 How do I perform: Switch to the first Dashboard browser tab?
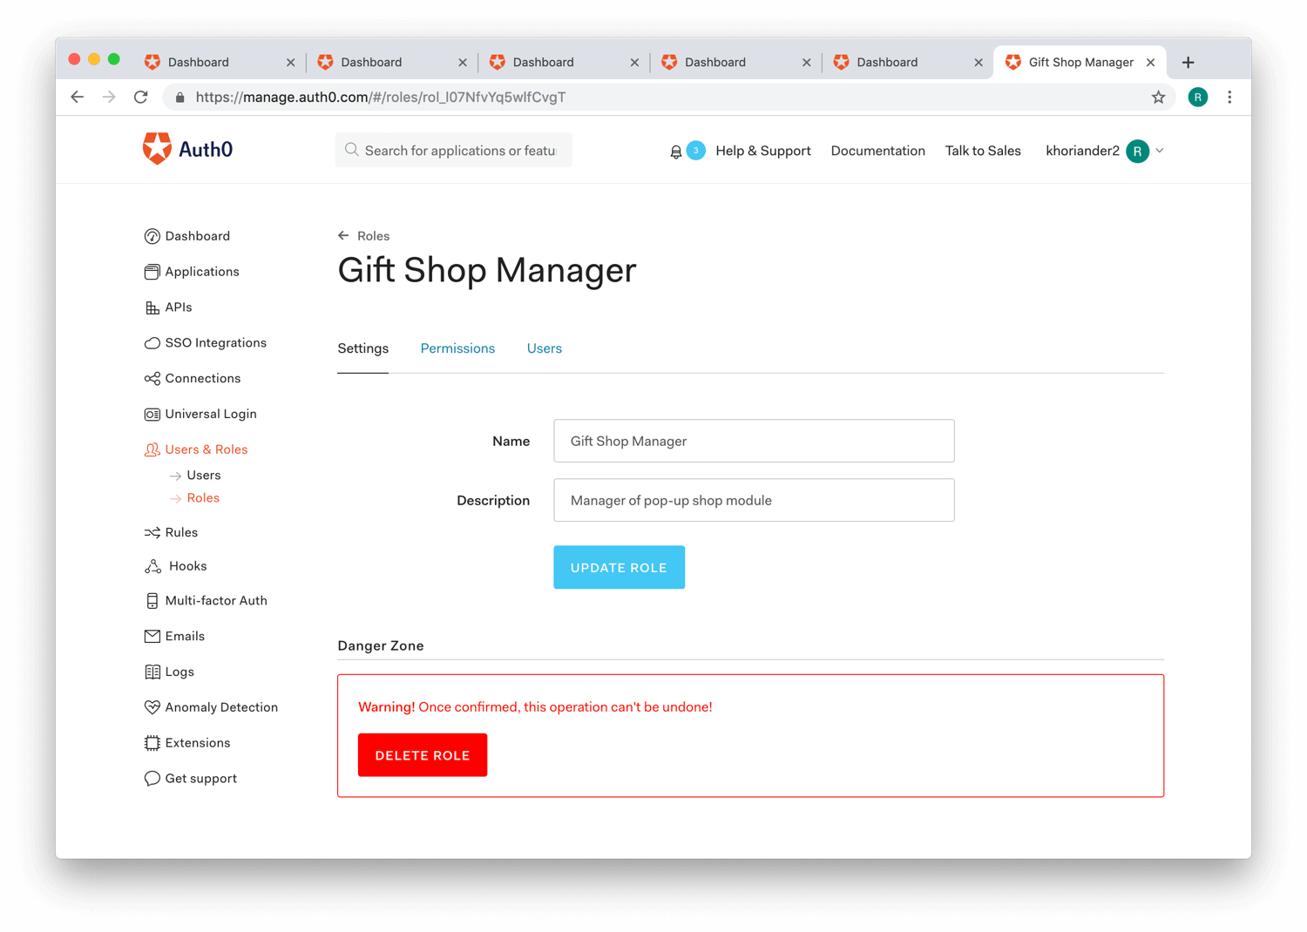click(x=218, y=62)
